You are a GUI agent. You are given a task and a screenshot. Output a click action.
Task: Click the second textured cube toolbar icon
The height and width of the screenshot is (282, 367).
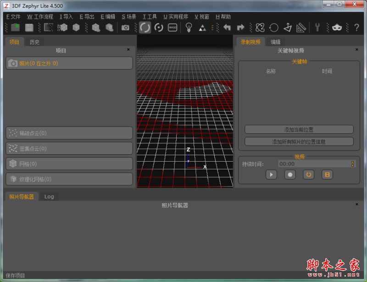[x=110, y=27]
